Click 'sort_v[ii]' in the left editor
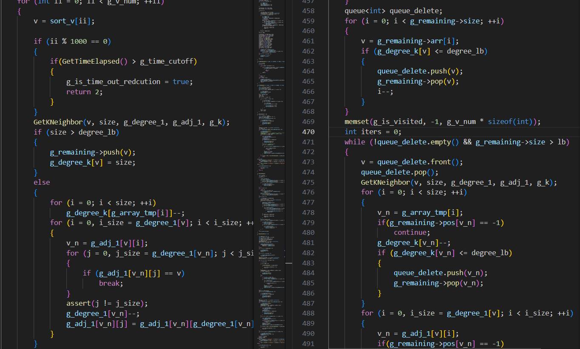This screenshot has height=349, width=580. tap(77, 21)
